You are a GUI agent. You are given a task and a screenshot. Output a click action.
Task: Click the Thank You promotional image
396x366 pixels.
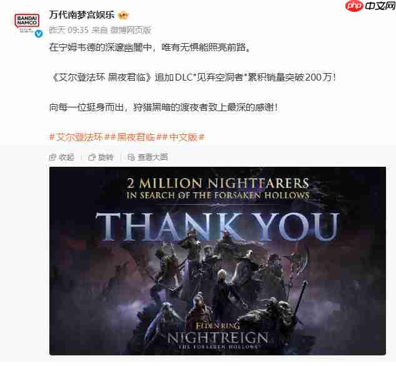pyautogui.click(x=217, y=260)
